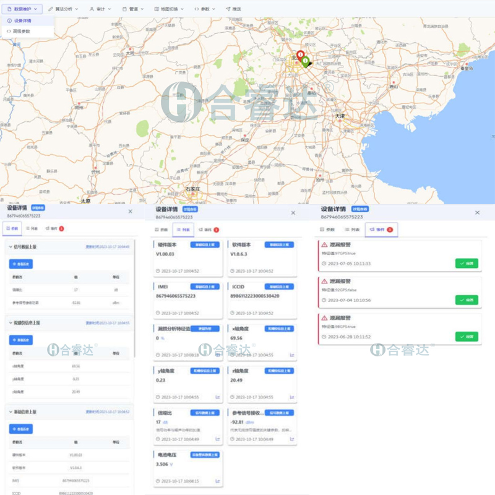
Task: Open chart icon on y轴角度 card
Action: 217,397
